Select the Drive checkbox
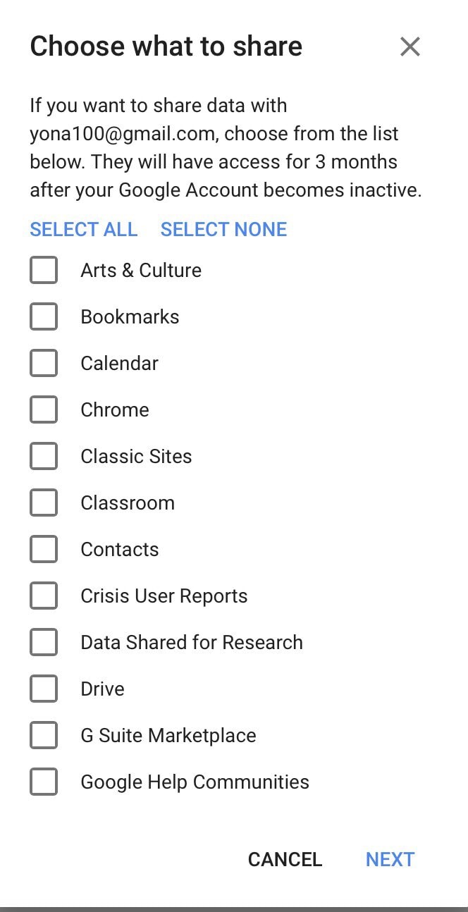 tap(44, 689)
